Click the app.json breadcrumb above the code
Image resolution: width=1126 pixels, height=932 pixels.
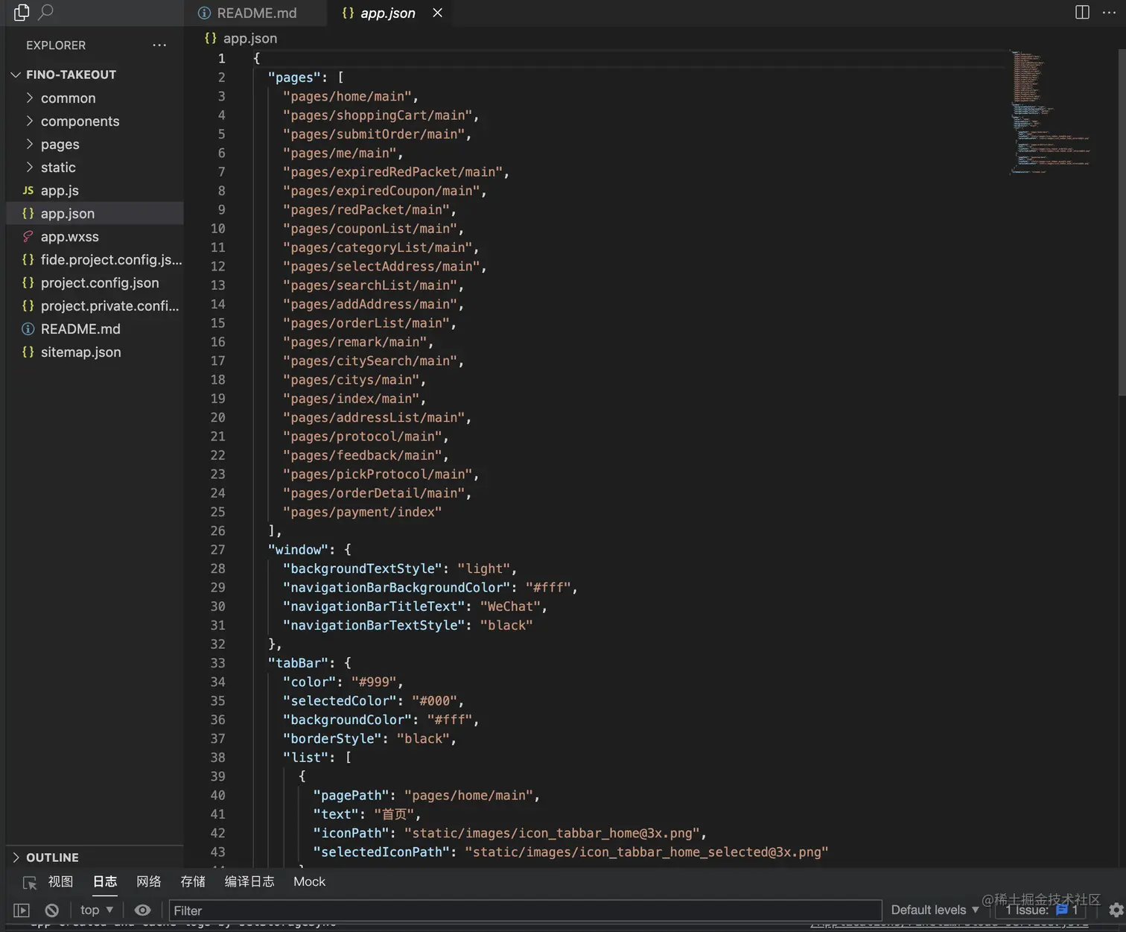[x=241, y=38]
